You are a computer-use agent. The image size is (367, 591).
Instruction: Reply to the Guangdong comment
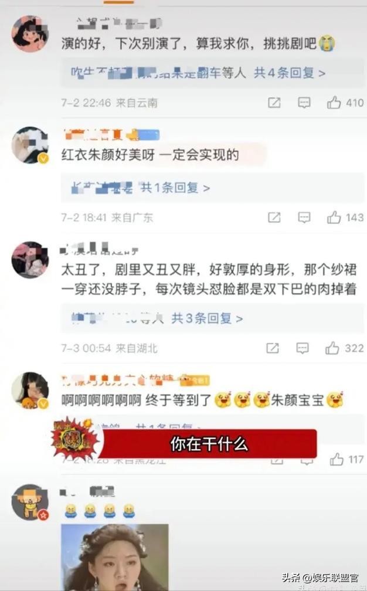pyautogui.click(x=304, y=218)
